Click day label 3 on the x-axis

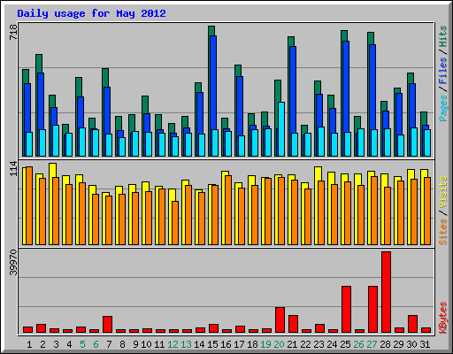(x=56, y=344)
